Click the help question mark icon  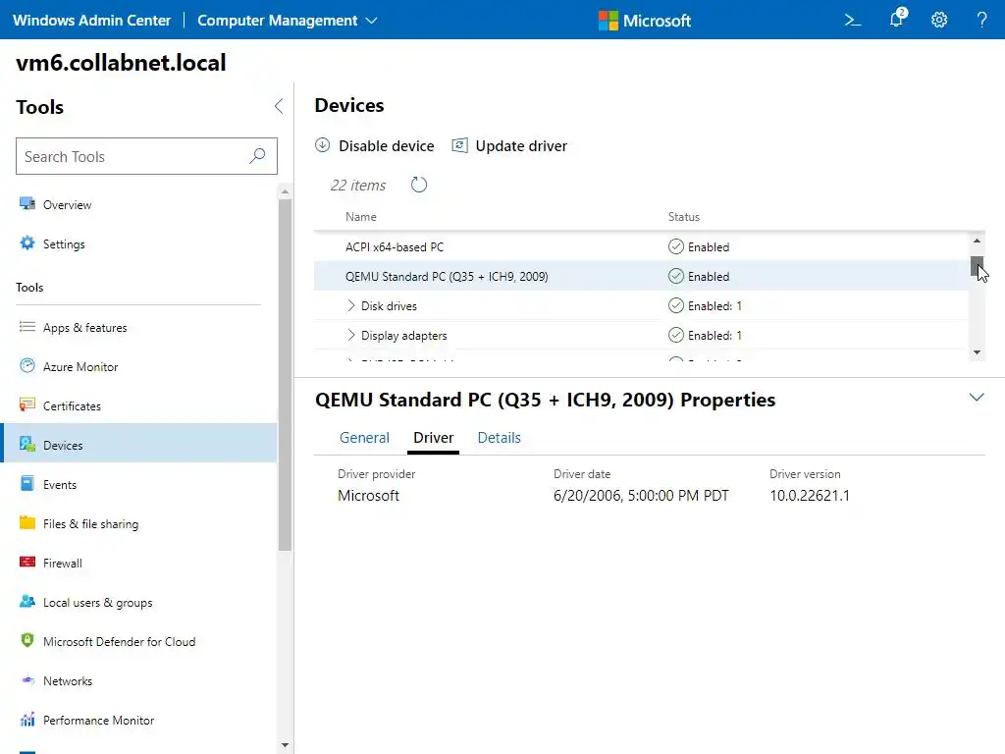(x=981, y=20)
